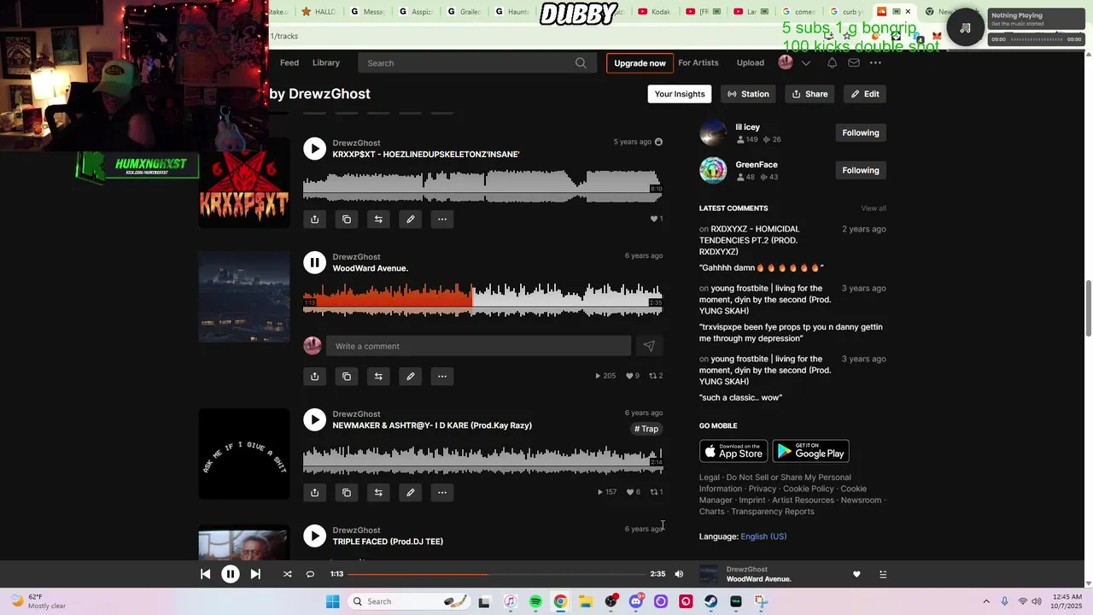Repost the KRXXP$XT track

378,220
